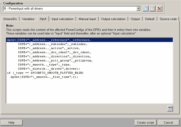This screenshot has width=181, height=127.
Task: Click the red X delete configuration icon
Action: coord(159,8)
